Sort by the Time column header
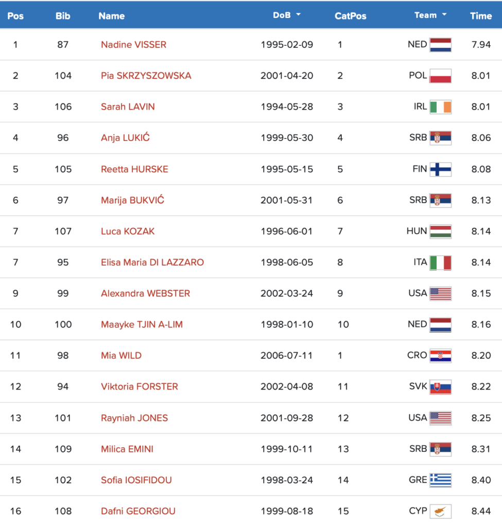The image size is (502, 527). pos(481,16)
